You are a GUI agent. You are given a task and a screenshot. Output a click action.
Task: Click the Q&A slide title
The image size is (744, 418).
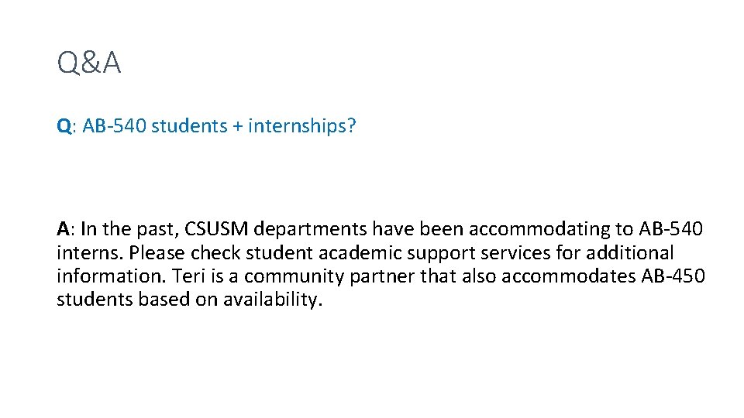(x=89, y=64)
